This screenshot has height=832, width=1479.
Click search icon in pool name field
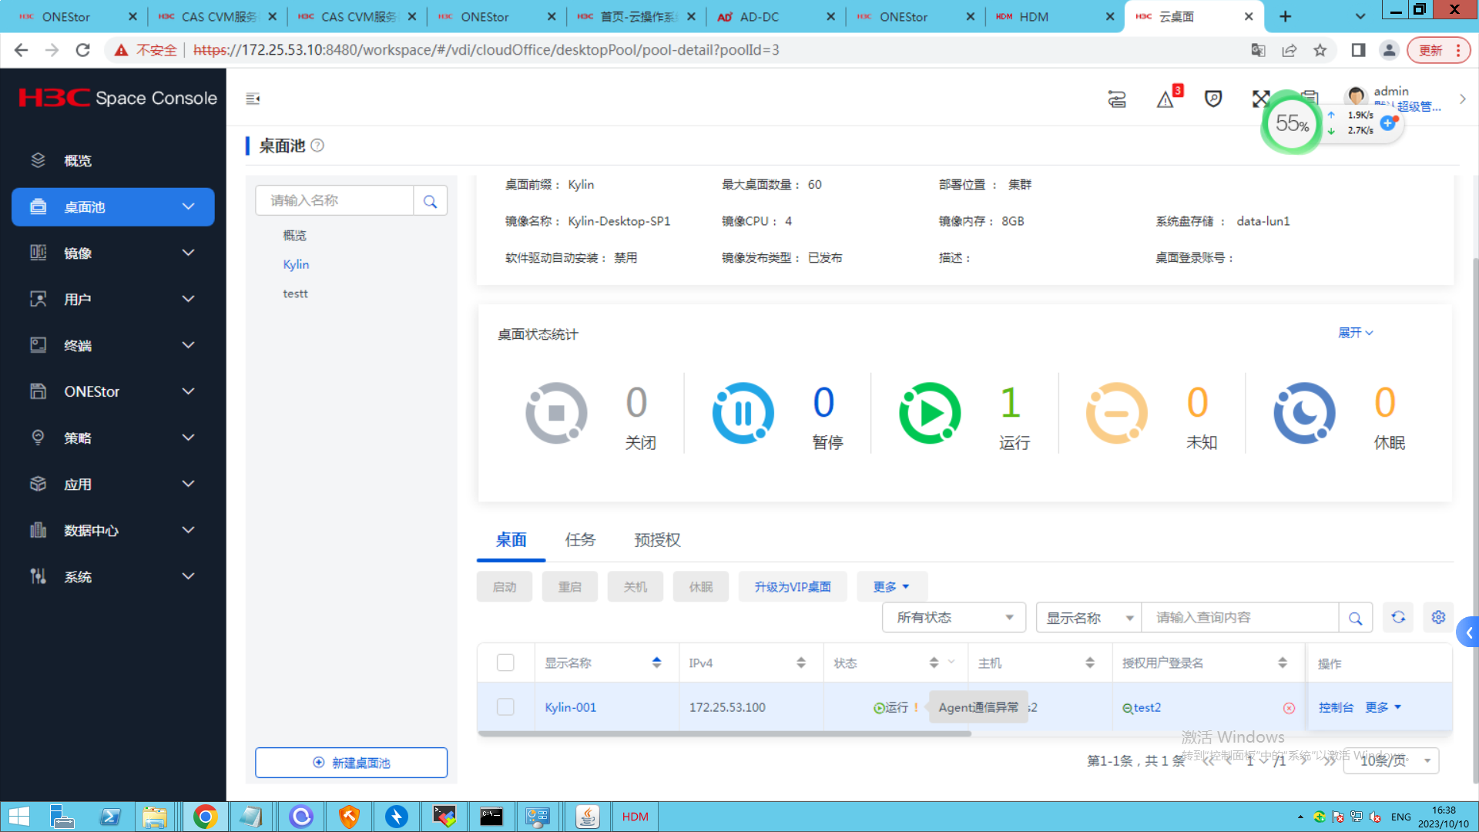[430, 201]
